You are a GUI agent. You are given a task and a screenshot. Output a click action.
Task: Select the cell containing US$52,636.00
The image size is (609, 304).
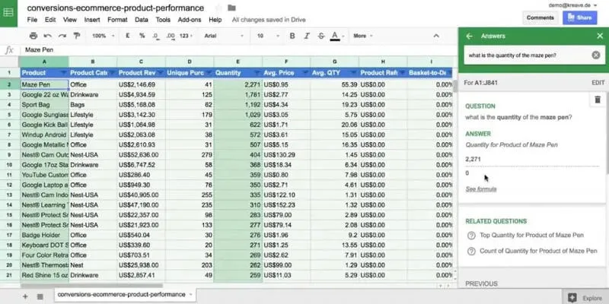[x=141, y=155]
